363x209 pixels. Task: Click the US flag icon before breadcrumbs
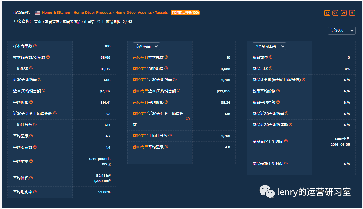click(37, 12)
